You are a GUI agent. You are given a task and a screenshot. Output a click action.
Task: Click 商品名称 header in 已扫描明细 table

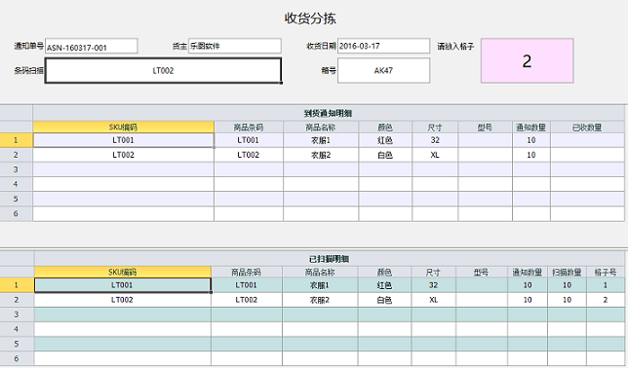pyautogui.click(x=320, y=273)
